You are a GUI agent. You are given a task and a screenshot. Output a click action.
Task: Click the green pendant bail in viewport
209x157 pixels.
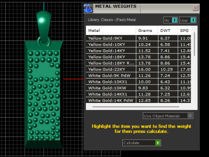pyautogui.click(x=44, y=27)
